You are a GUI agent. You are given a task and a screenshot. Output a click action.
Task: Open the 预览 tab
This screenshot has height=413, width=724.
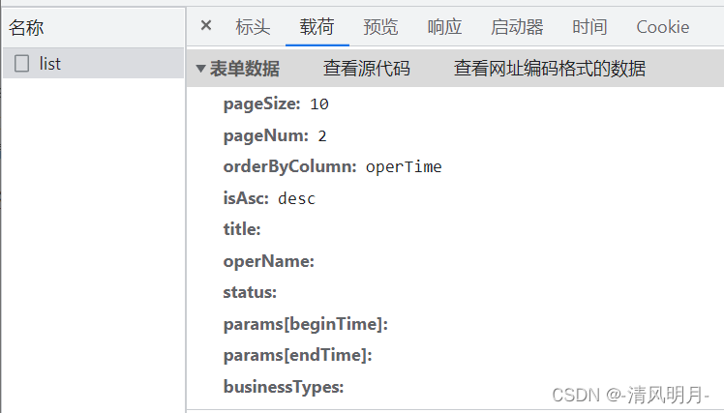click(380, 27)
